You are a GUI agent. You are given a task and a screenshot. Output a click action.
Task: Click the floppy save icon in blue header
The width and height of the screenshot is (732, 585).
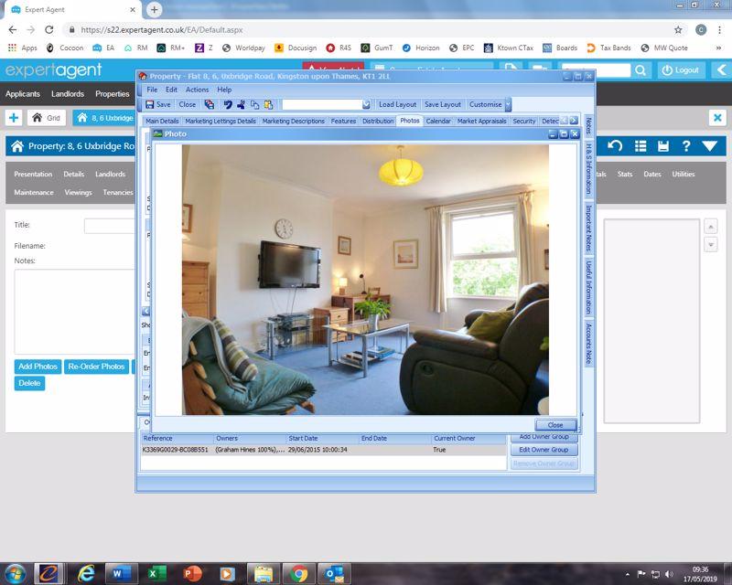pyautogui.click(x=662, y=146)
